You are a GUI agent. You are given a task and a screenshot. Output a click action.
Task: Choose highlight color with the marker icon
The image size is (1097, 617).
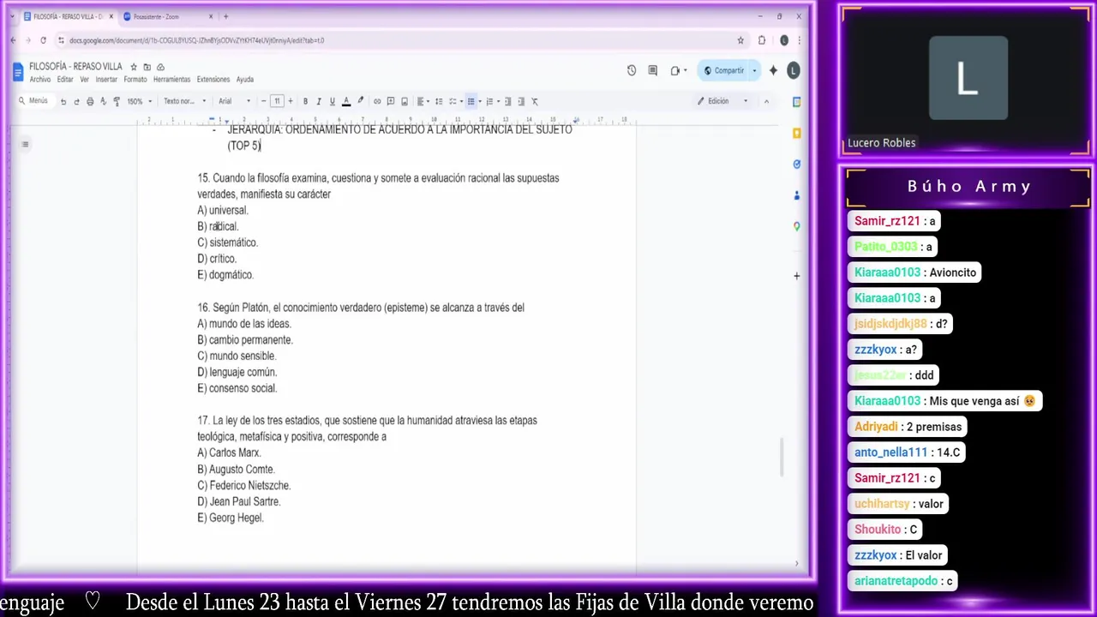360,101
